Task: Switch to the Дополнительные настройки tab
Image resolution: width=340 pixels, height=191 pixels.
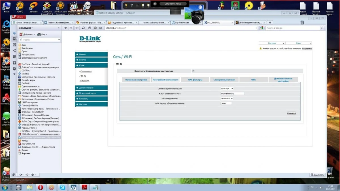Action: tap(283, 80)
